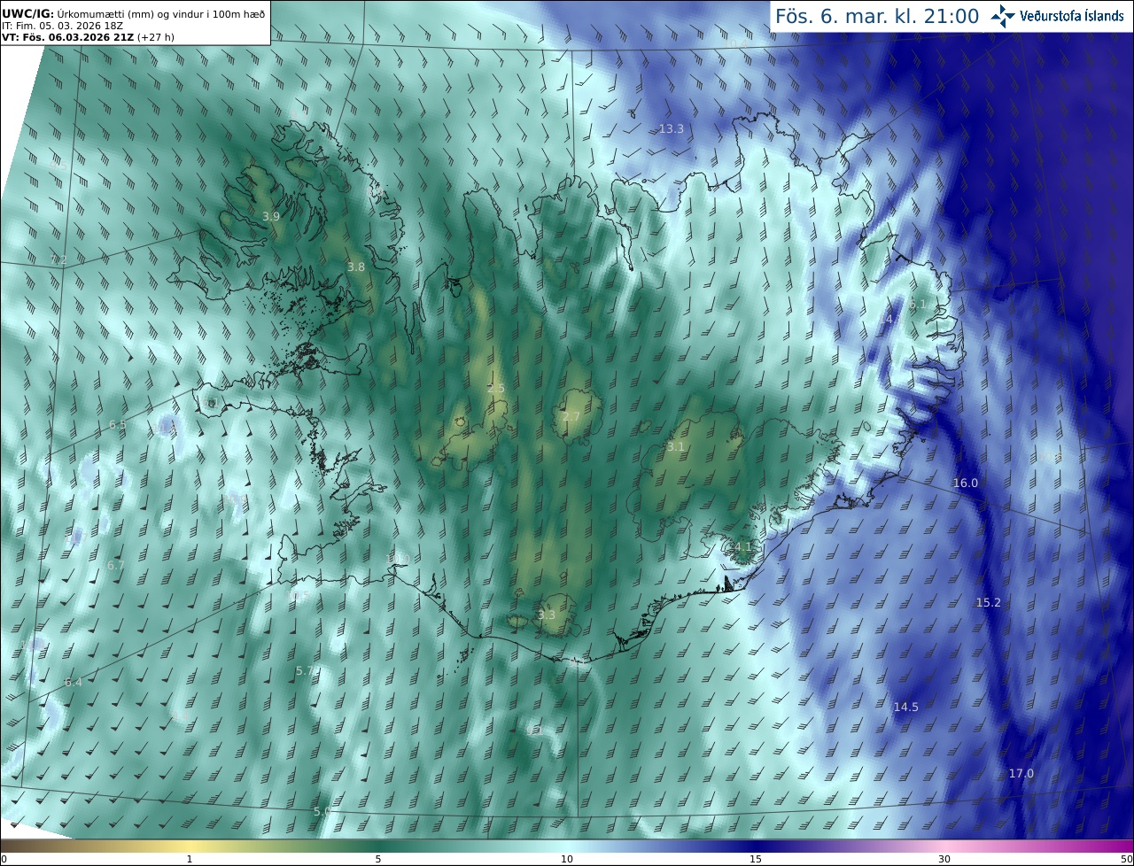Viewport: 1134px width, 866px height.
Task: Select the date header 'Fös. 6. mar. kl. 21:00'
Action: coord(877,16)
